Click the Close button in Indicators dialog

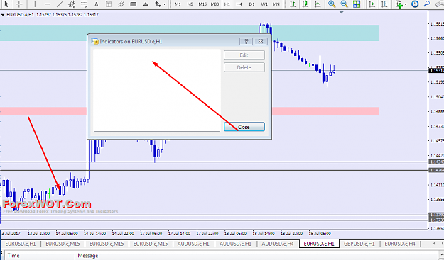(x=244, y=127)
